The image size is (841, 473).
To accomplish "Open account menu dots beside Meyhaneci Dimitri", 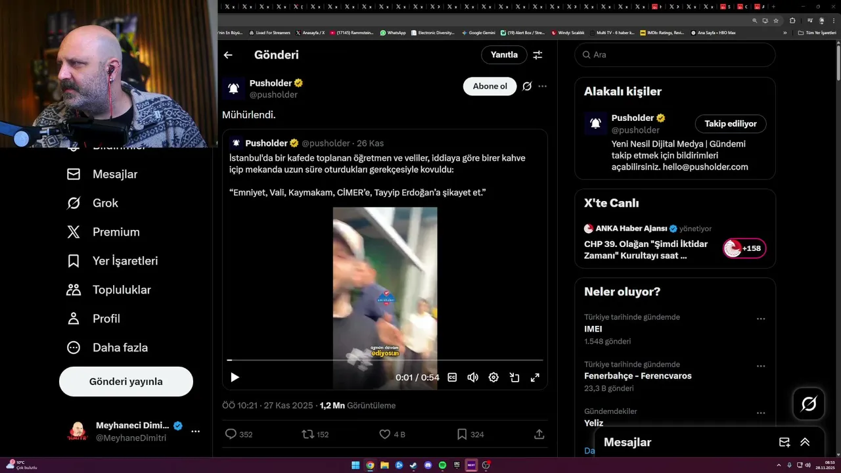I will [x=195, y=432].
